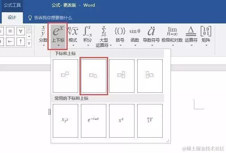
Task: Click the 上下标 script button
Action: pyautogui.click(x=58, y=36)
